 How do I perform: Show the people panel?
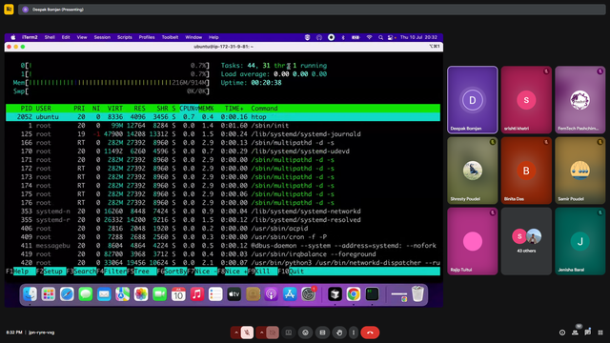(575, 333)
